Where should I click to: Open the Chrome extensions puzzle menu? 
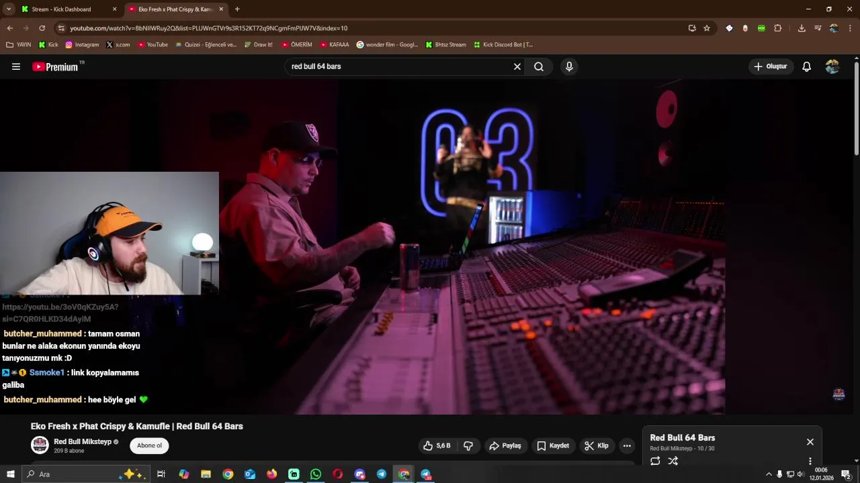pos(778,28)
